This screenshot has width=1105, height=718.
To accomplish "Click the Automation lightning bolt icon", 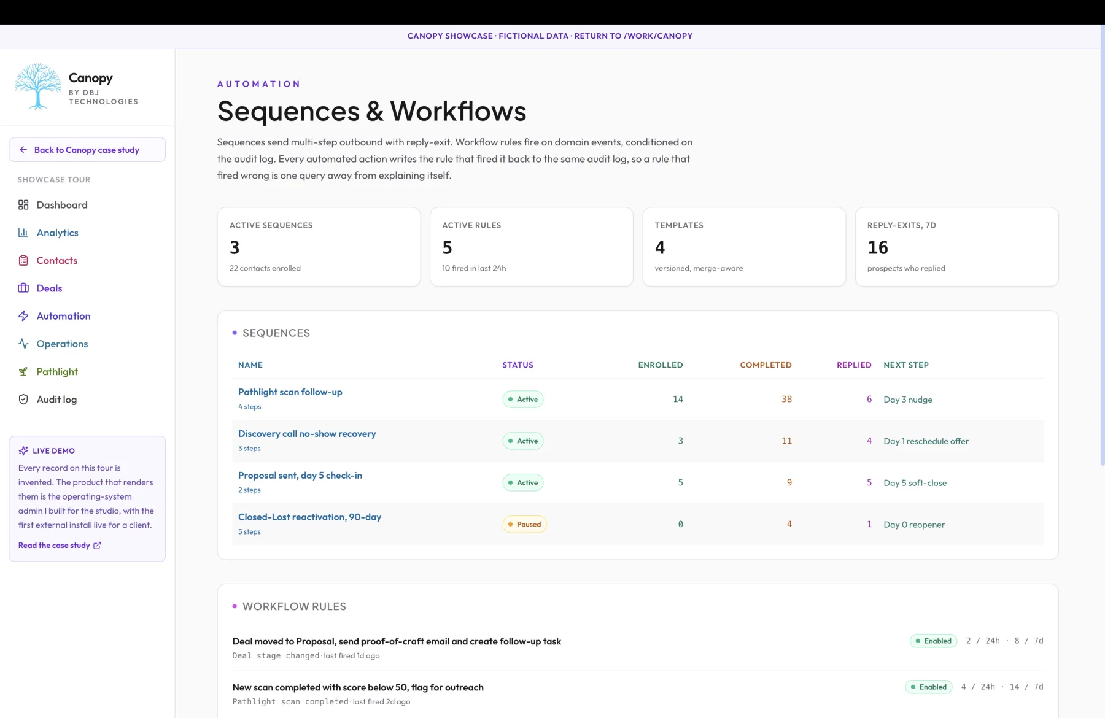I will [23, 316].
